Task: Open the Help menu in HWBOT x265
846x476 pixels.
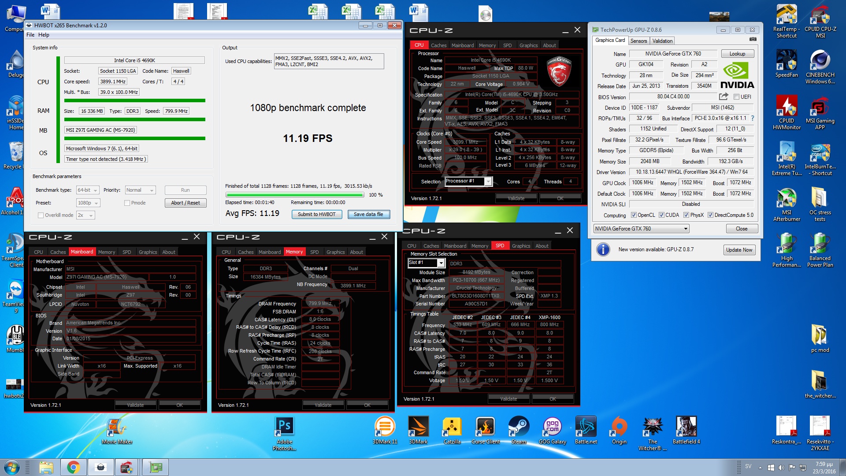Action: click(x=44, y=35)
